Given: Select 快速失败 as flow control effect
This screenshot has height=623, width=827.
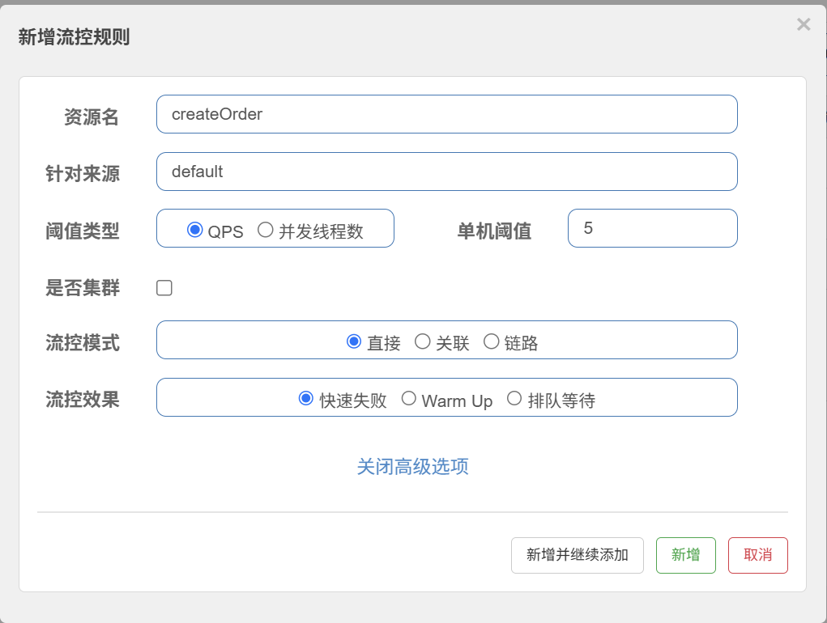Looking at the screenshot, I should tap(306, 398).
